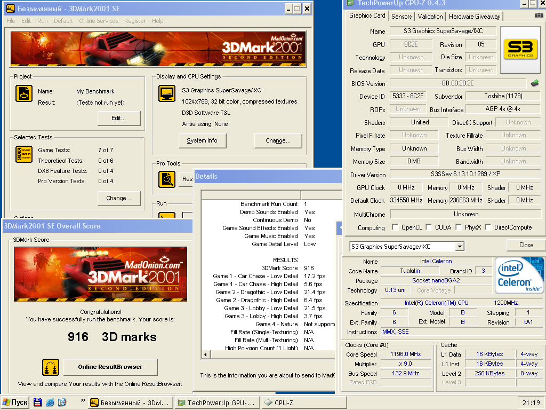Switch to Безымянный - 3DMark taskbar button

tap(130, 403)
